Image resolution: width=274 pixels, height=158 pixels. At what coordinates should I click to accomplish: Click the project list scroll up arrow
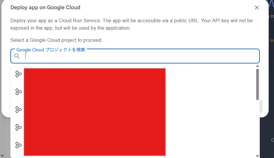click(x=257, y=66)
